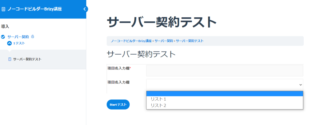Image resolution: width=317 pixels, height=125 pixels.
Task: Open ノーコードビルダーBrizy講座 breadcrumb link
Action: pyautogui.click(x=131, y=41)
